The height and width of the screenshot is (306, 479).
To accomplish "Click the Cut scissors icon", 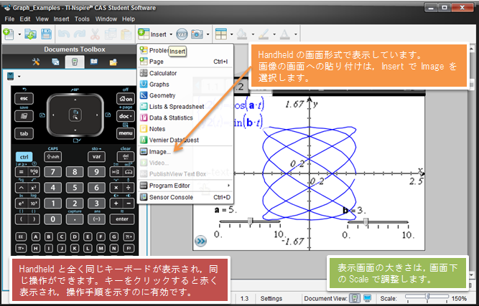I will click(x=95, y=34).
